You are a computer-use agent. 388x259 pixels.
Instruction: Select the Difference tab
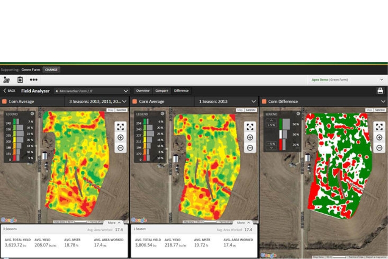181,91
